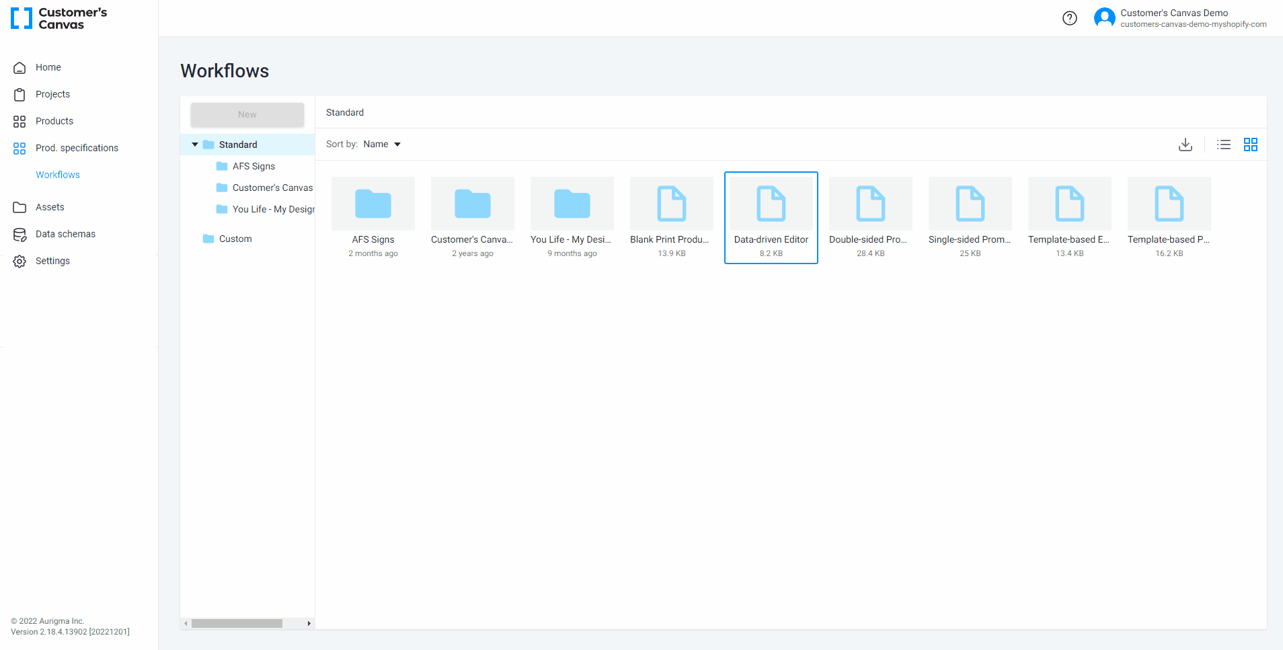Click the "13.9 KB" size text
The image size is (1283, 650).
click(672, 253)
